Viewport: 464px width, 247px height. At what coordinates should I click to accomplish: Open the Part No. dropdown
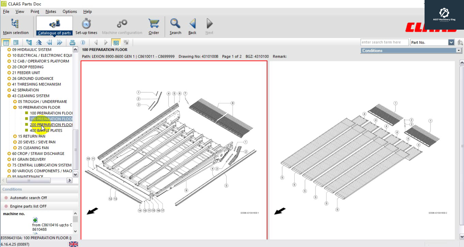pyautogui.click(x=451, y=43)
